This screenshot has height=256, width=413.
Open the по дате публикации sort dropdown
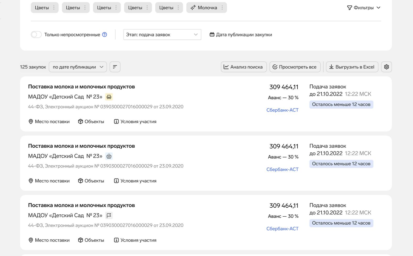point(78,67)
